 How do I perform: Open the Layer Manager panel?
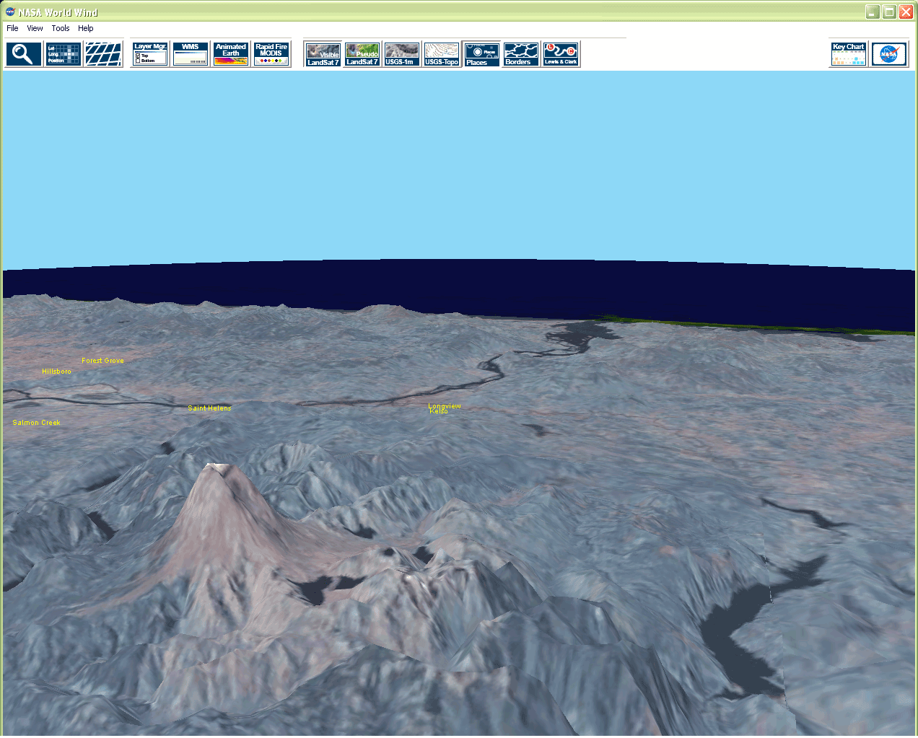tap(150, 54)
